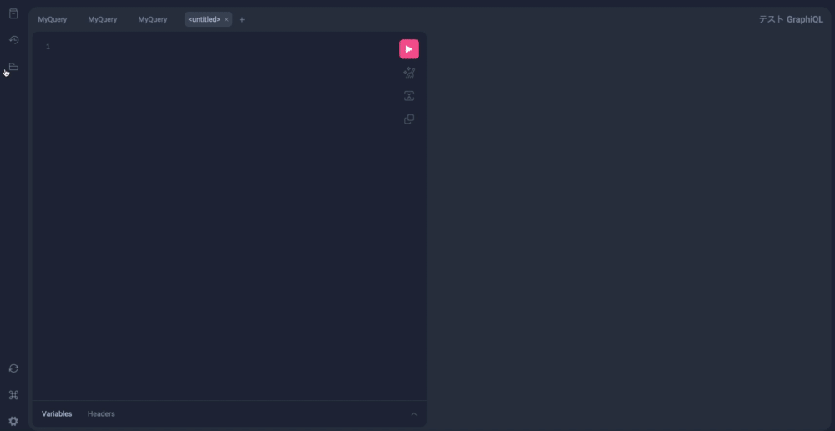The image size is (835, 431).
Task: Open the settings gear dialog
Action: 14,422
